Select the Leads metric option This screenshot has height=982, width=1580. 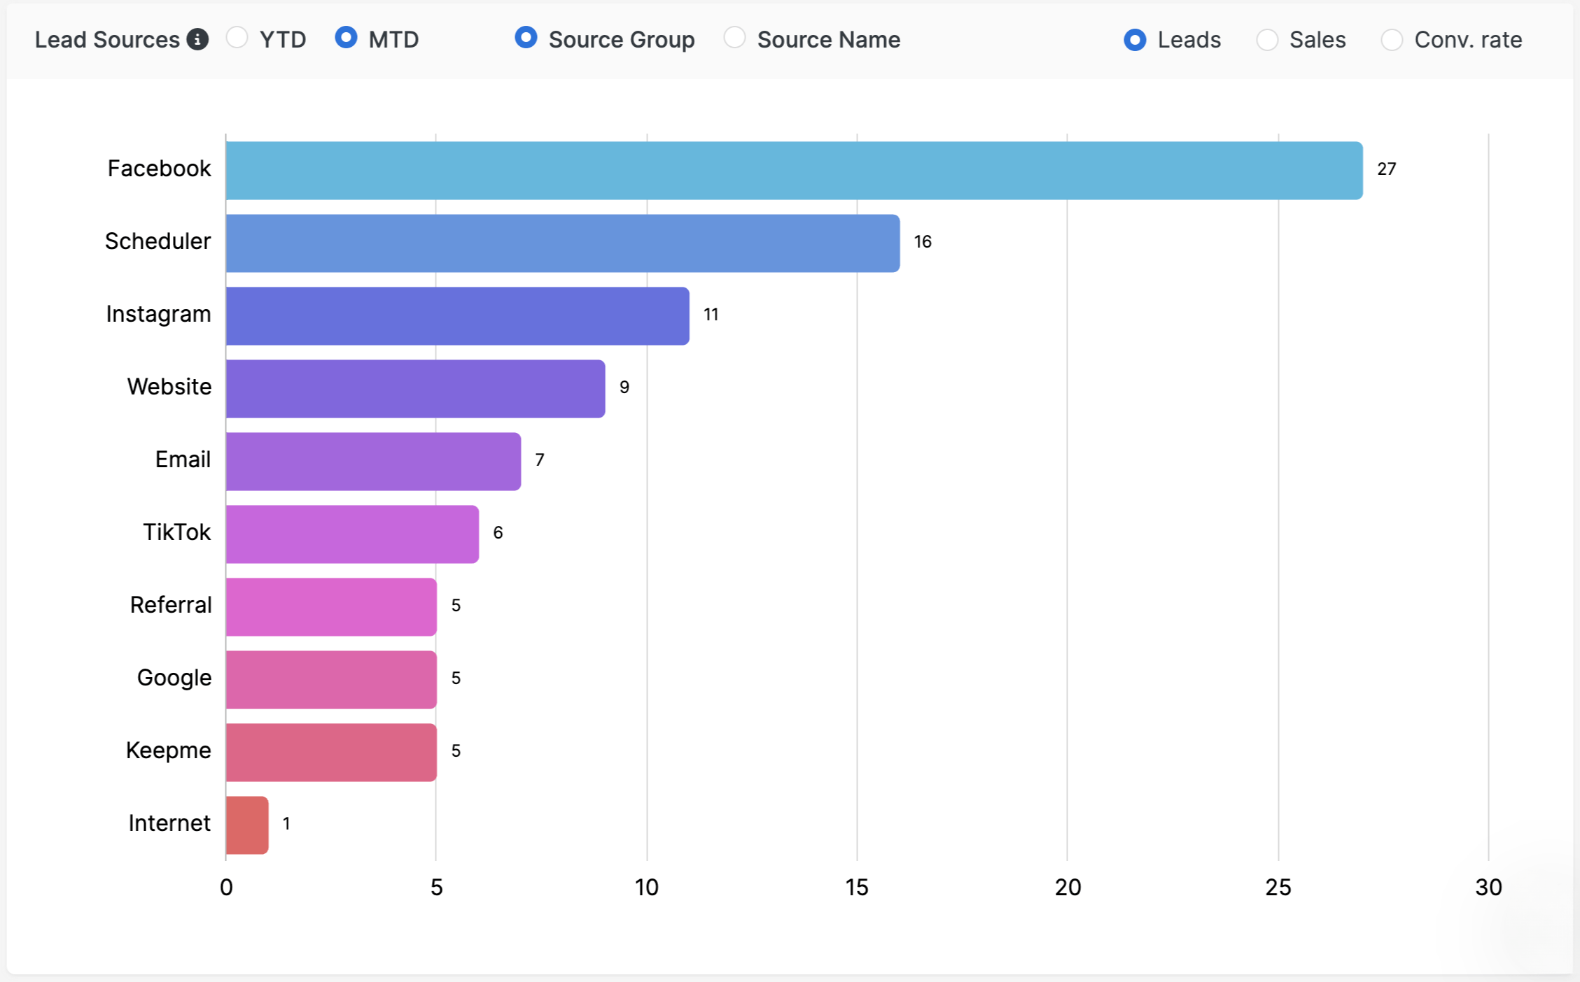click(1135, 40)
